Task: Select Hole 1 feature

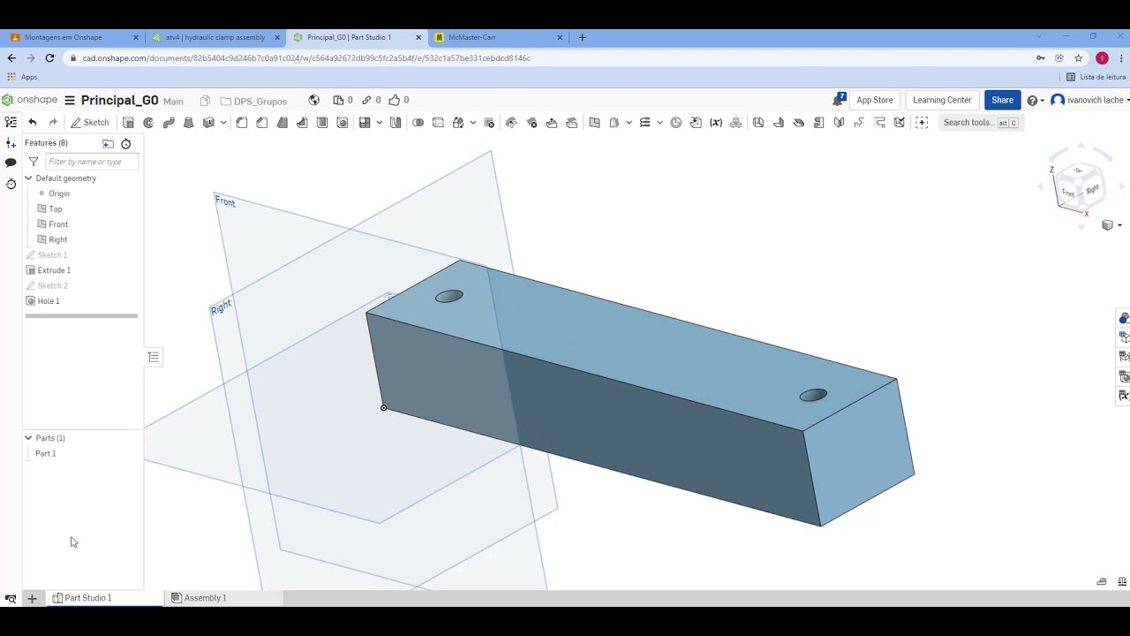Action: pyautogui.click(x=49, y=301)
